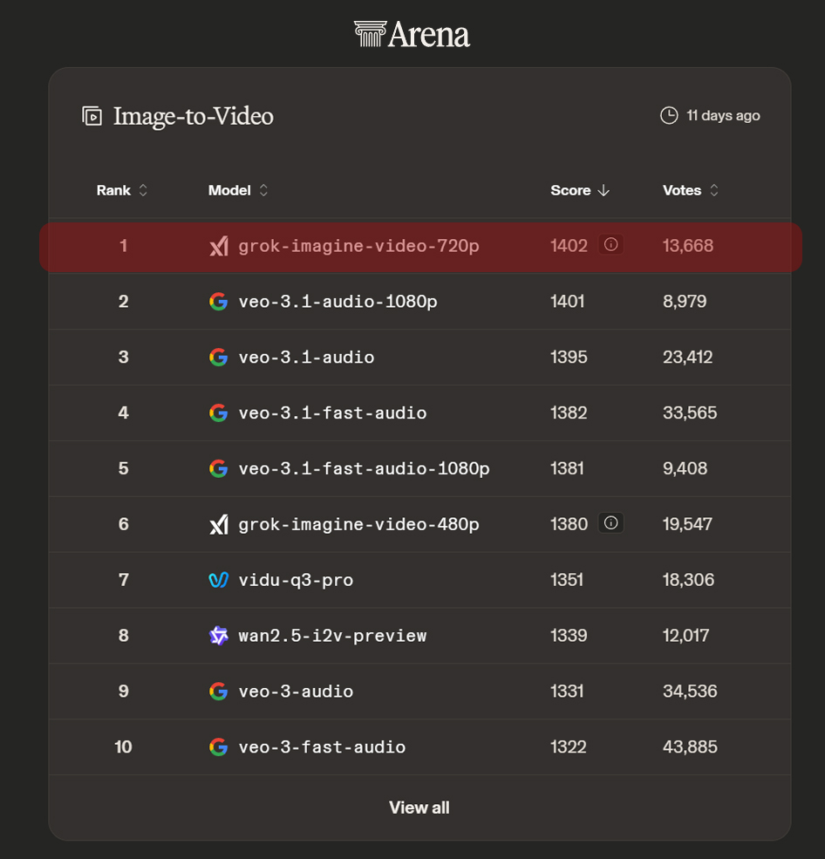Click the clock icon beside 11 days ago

(x=669, y=115)
